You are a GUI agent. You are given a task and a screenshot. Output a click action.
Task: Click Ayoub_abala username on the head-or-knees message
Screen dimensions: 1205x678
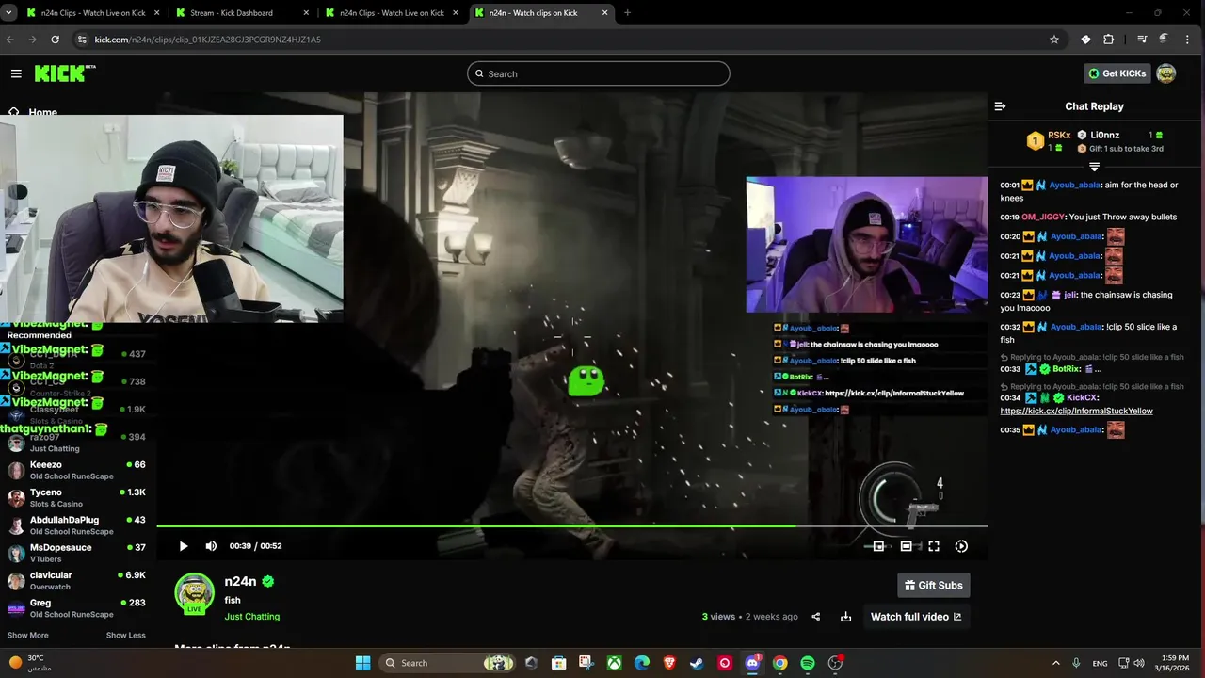tap(1074, 186)
